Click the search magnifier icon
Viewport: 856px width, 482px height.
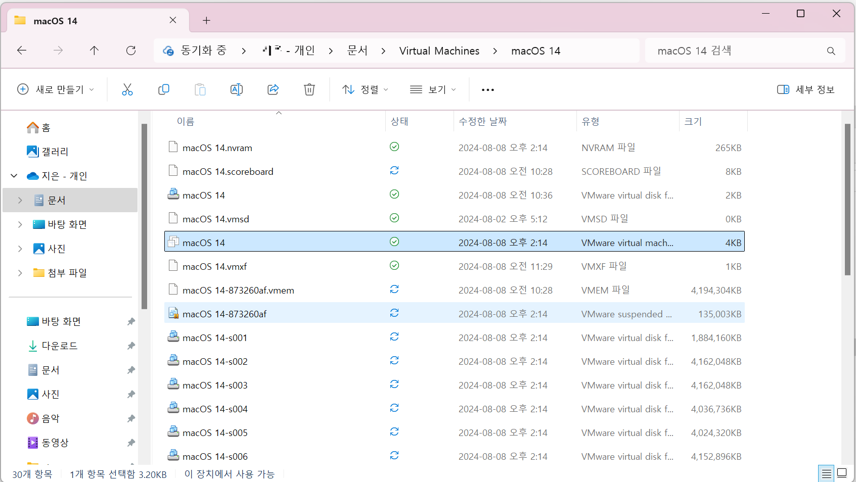point(831,51)
